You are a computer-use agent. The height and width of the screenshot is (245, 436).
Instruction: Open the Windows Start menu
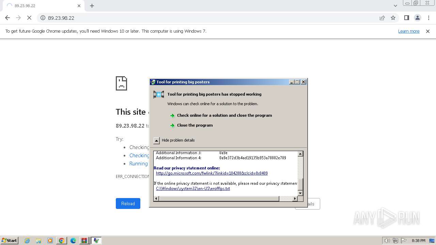point(10,240)
